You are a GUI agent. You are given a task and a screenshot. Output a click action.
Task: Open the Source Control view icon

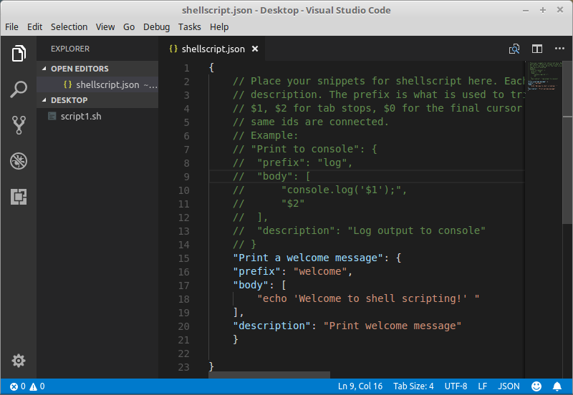coord(19,125)
